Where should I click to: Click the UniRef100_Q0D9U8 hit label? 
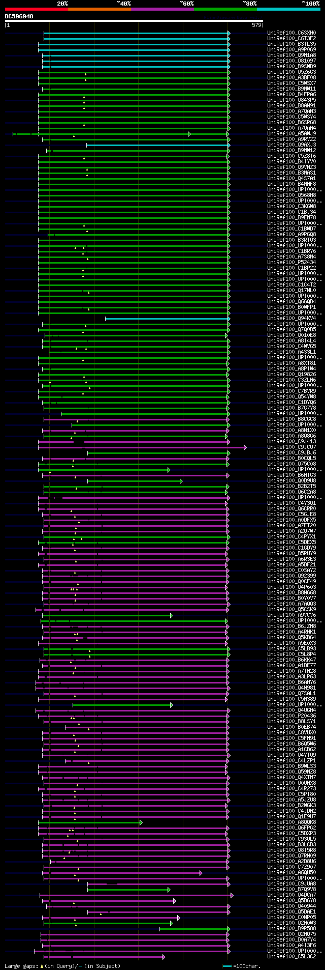click(291, 481)
